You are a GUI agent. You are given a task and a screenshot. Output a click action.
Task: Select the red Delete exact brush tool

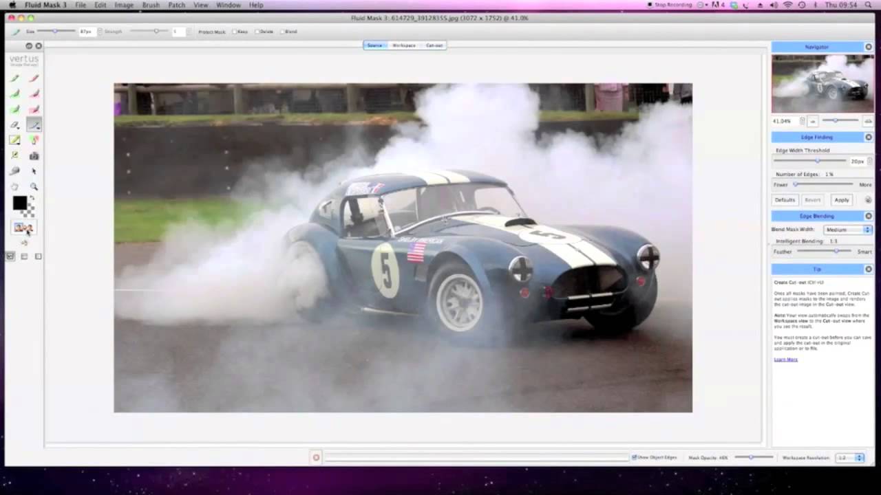[x=34, y=78]
